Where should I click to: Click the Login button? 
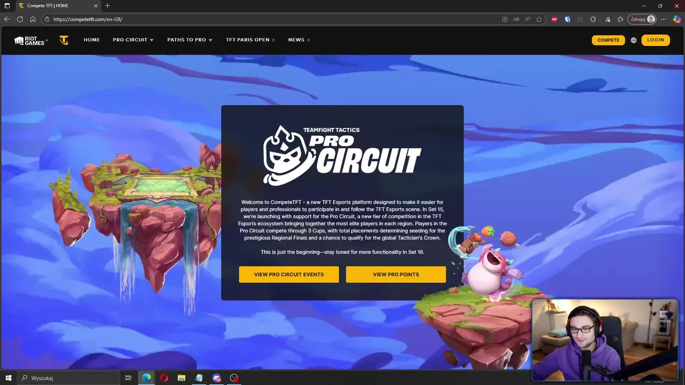coord(656,40)
